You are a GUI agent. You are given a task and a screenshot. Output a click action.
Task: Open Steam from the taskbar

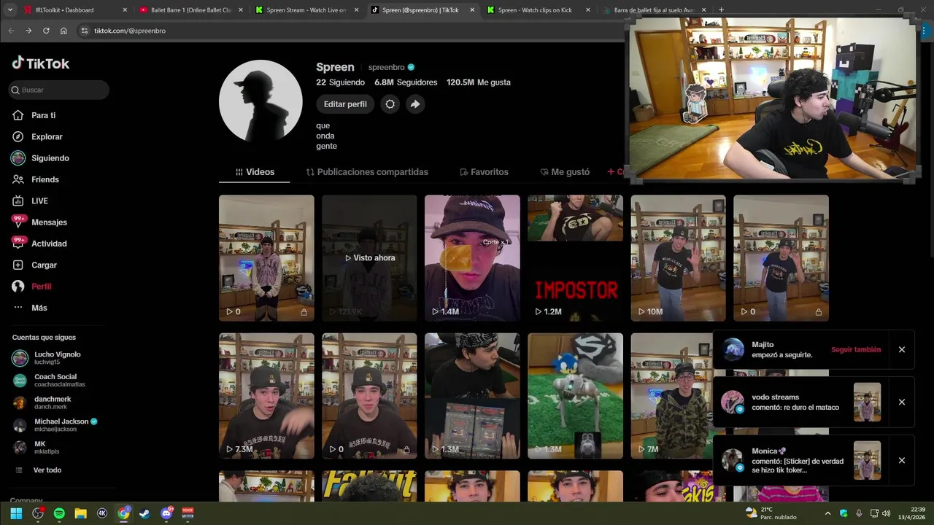[x=144, y=513]
